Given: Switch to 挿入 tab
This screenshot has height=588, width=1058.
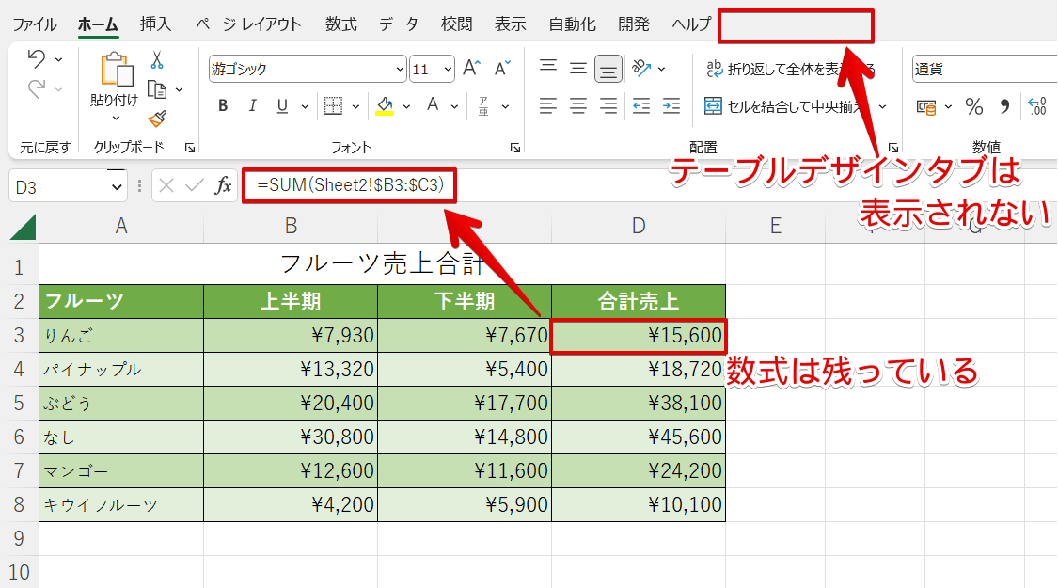Looking at the screenshot, I should 156,24.
